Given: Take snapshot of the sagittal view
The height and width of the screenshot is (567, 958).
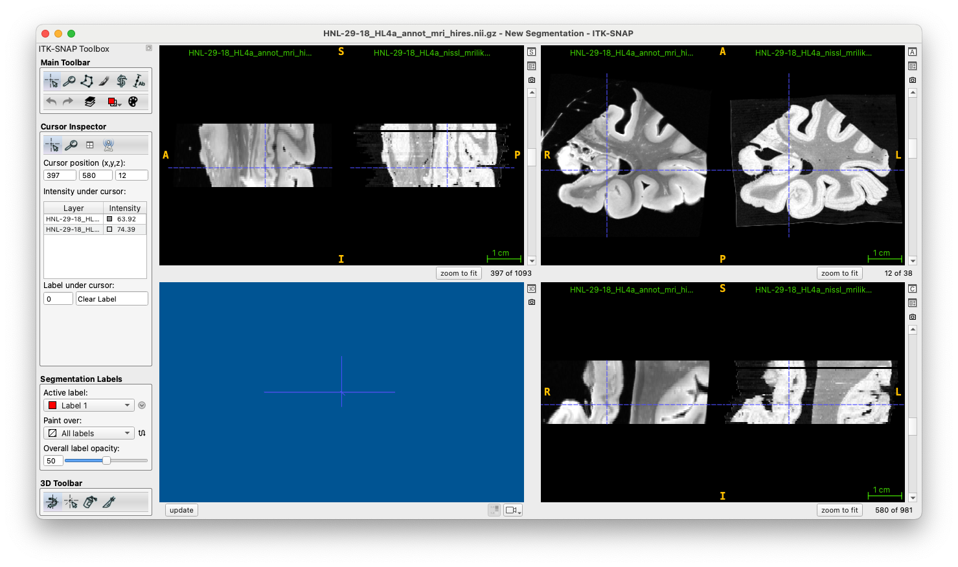Looking at the screenshot, I should [x=532, y=80].
